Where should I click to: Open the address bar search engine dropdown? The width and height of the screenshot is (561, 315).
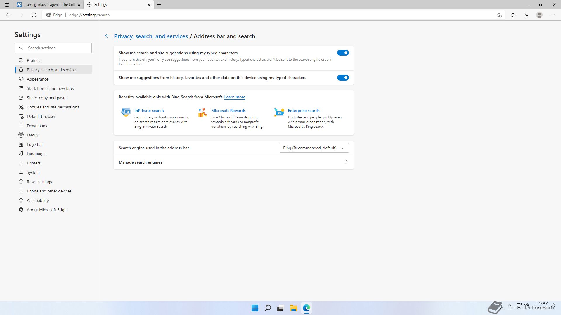(314, 148)
